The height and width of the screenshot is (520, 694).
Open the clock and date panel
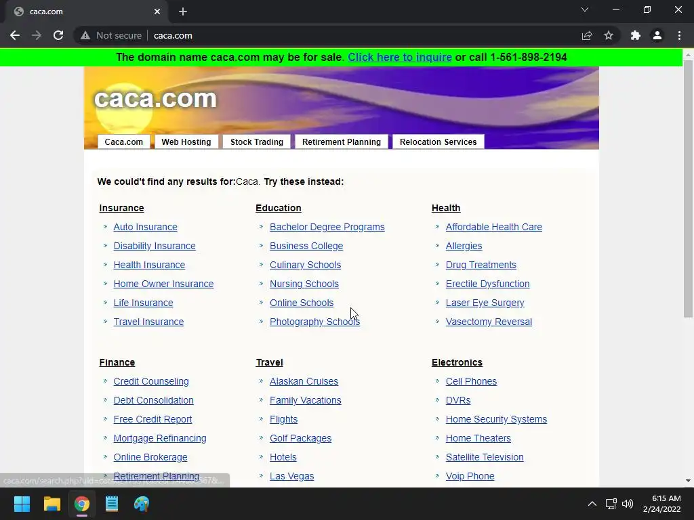click(661, 504)
